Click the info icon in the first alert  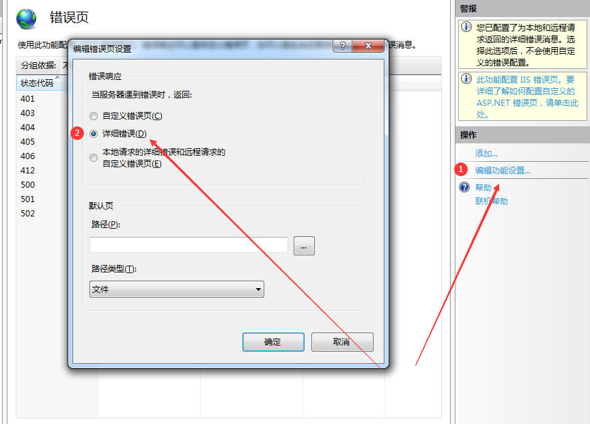(x=466, y=27)
